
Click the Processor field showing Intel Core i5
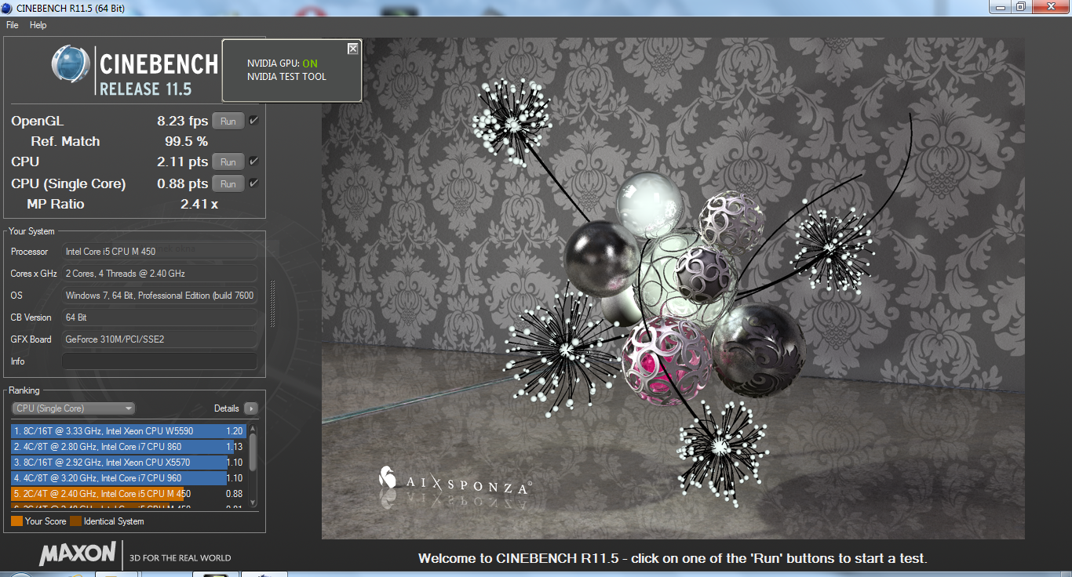coord(159,252)
